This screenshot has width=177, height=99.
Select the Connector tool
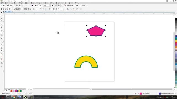click(2, 45)
